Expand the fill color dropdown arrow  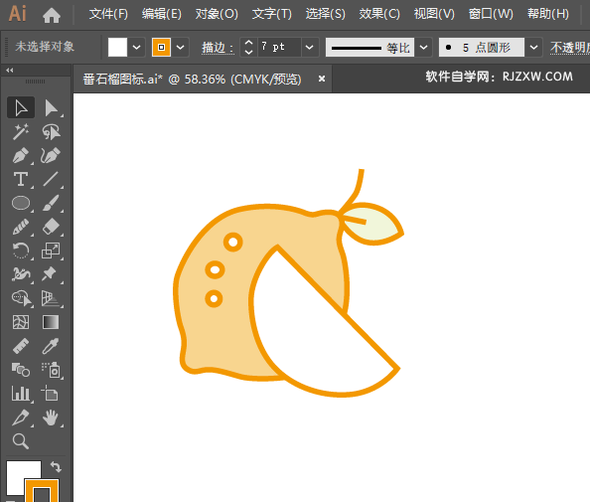tap(137, 48)
